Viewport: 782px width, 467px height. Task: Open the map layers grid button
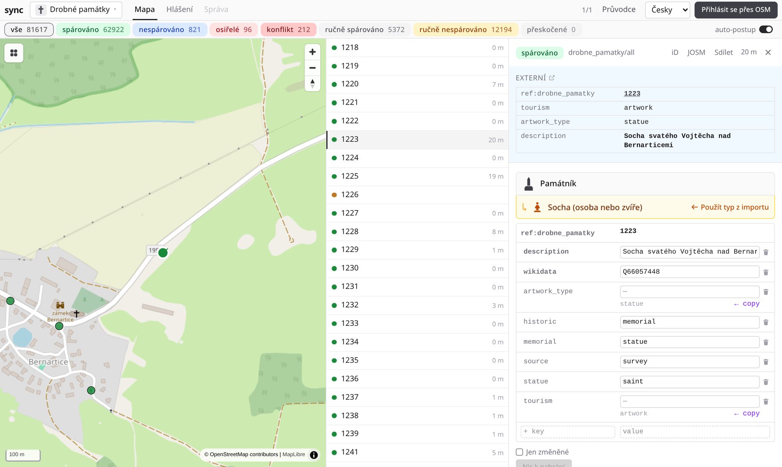(x=14, y=53)
